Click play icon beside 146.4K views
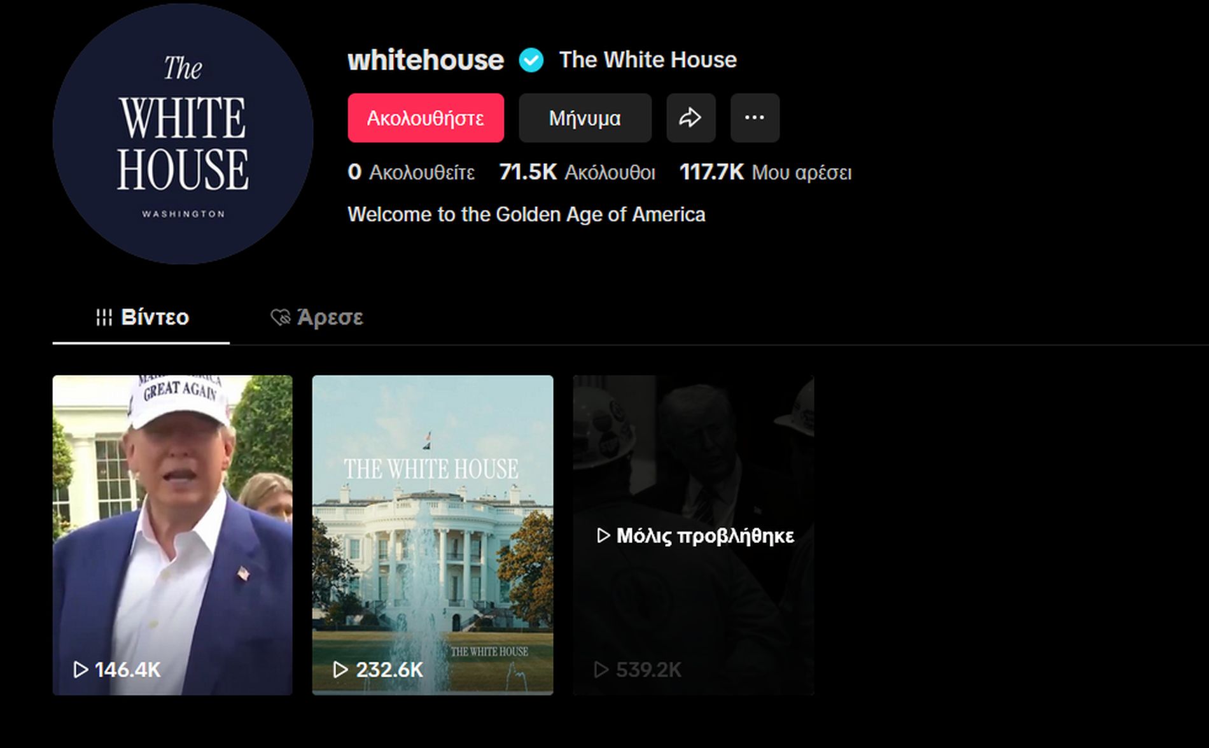 pos(80,669)
